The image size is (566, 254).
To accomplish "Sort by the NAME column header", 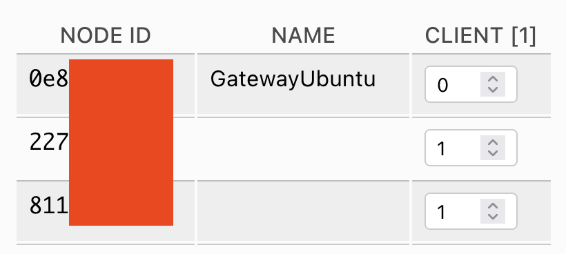I will [303, 35].
